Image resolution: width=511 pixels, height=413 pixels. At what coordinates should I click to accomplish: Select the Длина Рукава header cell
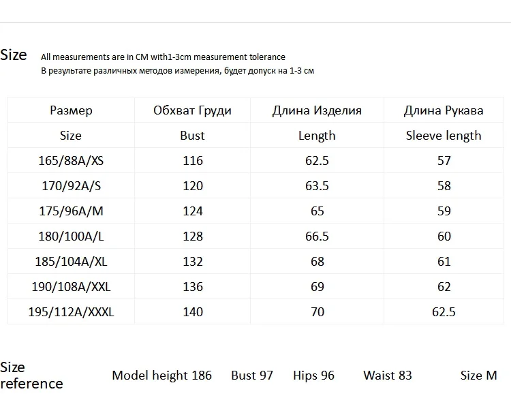point(444,110)
